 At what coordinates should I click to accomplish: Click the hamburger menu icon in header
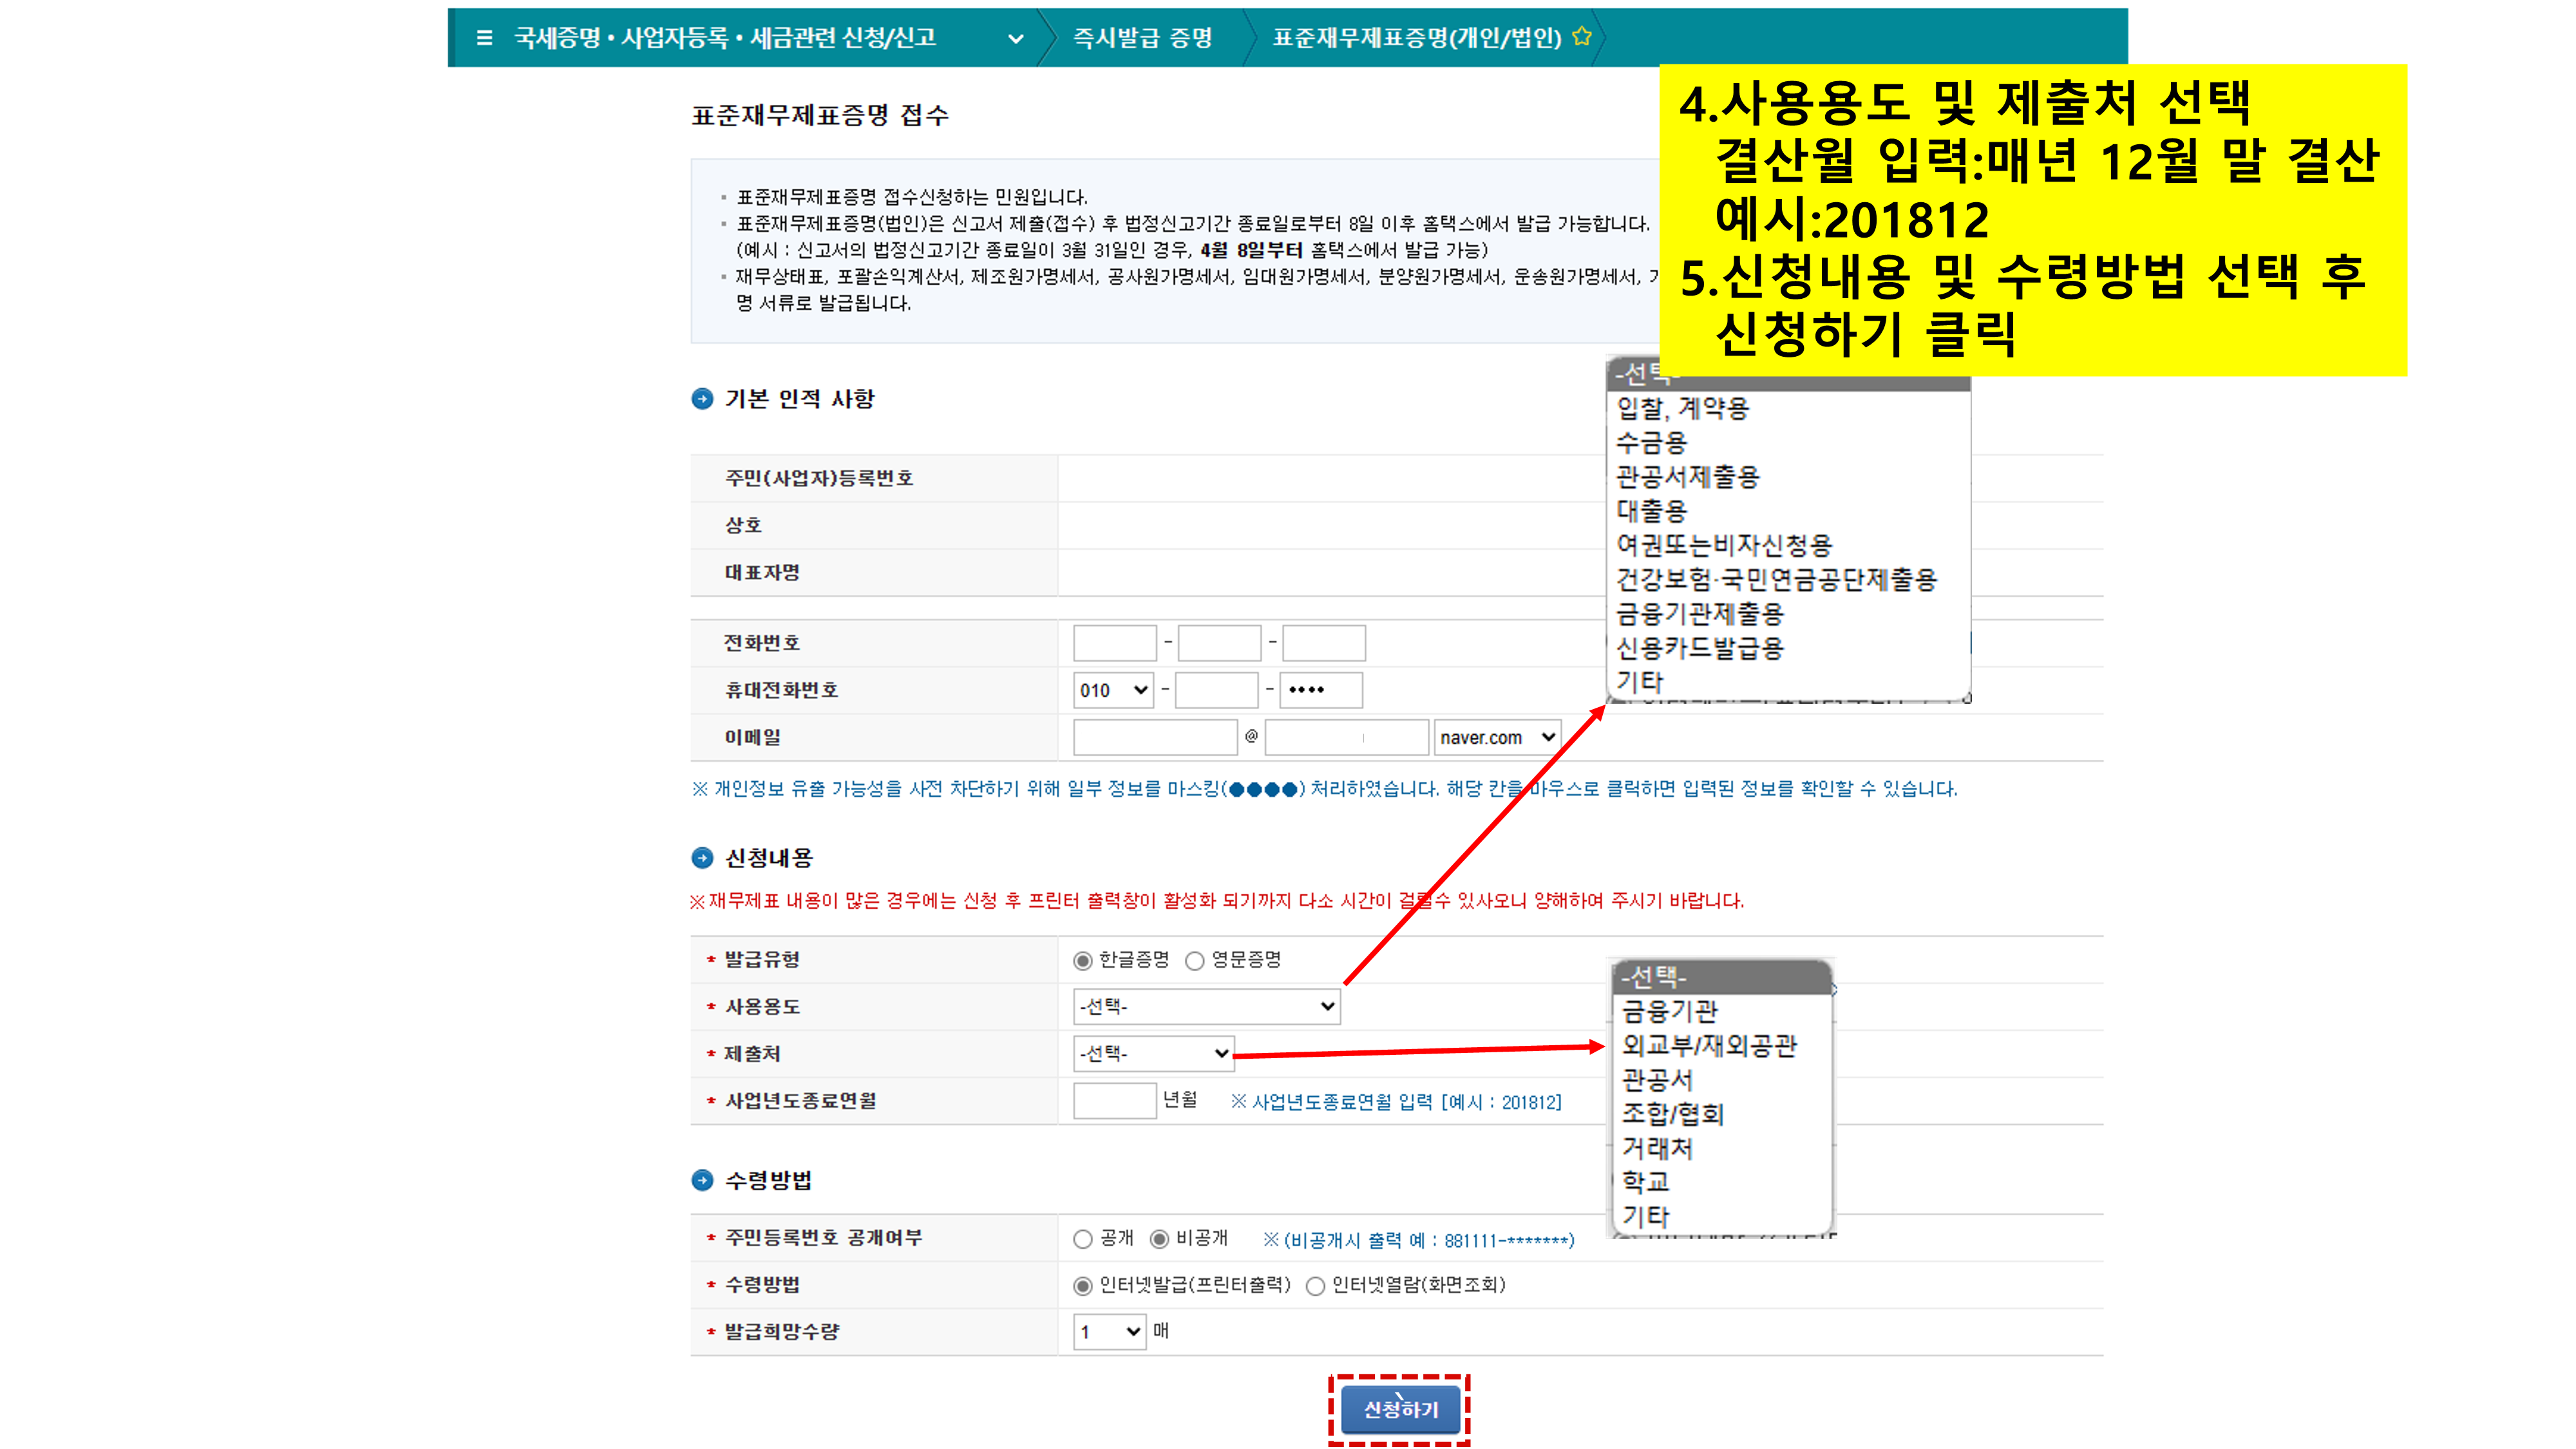click(x=485, y=38)
